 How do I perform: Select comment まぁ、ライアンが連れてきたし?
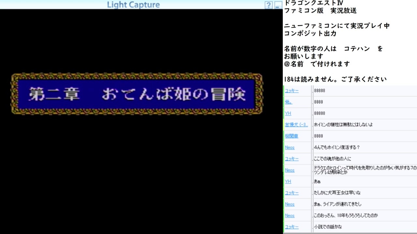(338, 204)
